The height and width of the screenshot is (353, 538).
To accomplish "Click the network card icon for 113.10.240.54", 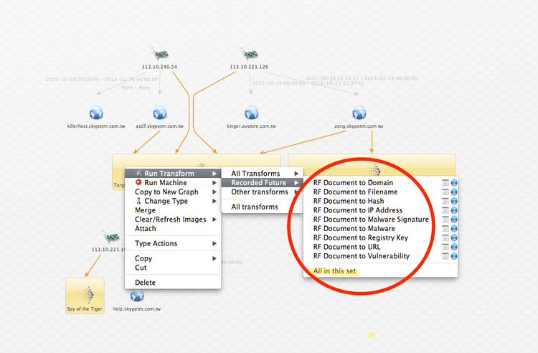I will pyautogui.click(x=159, y=55).
